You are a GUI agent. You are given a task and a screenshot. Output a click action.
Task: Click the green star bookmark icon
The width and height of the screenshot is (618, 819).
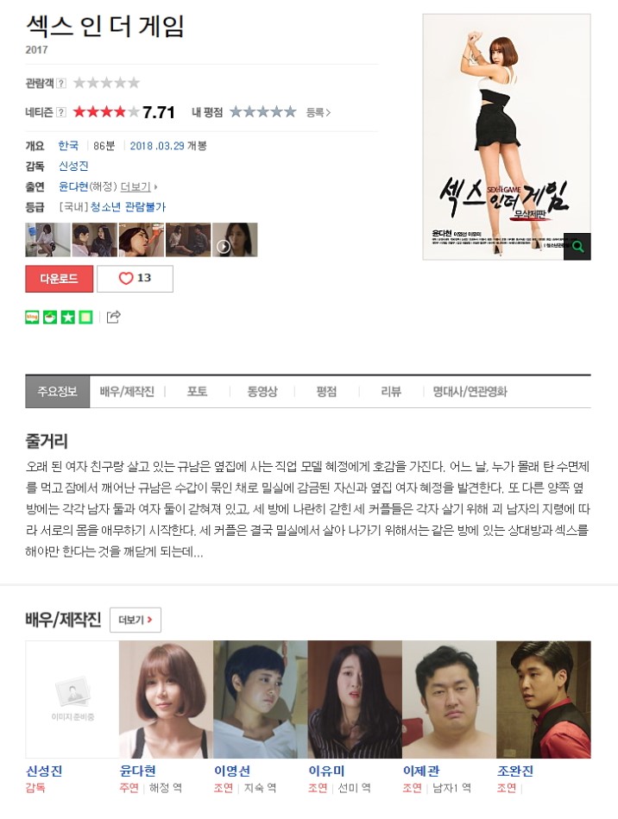click(x=68, y=317)
